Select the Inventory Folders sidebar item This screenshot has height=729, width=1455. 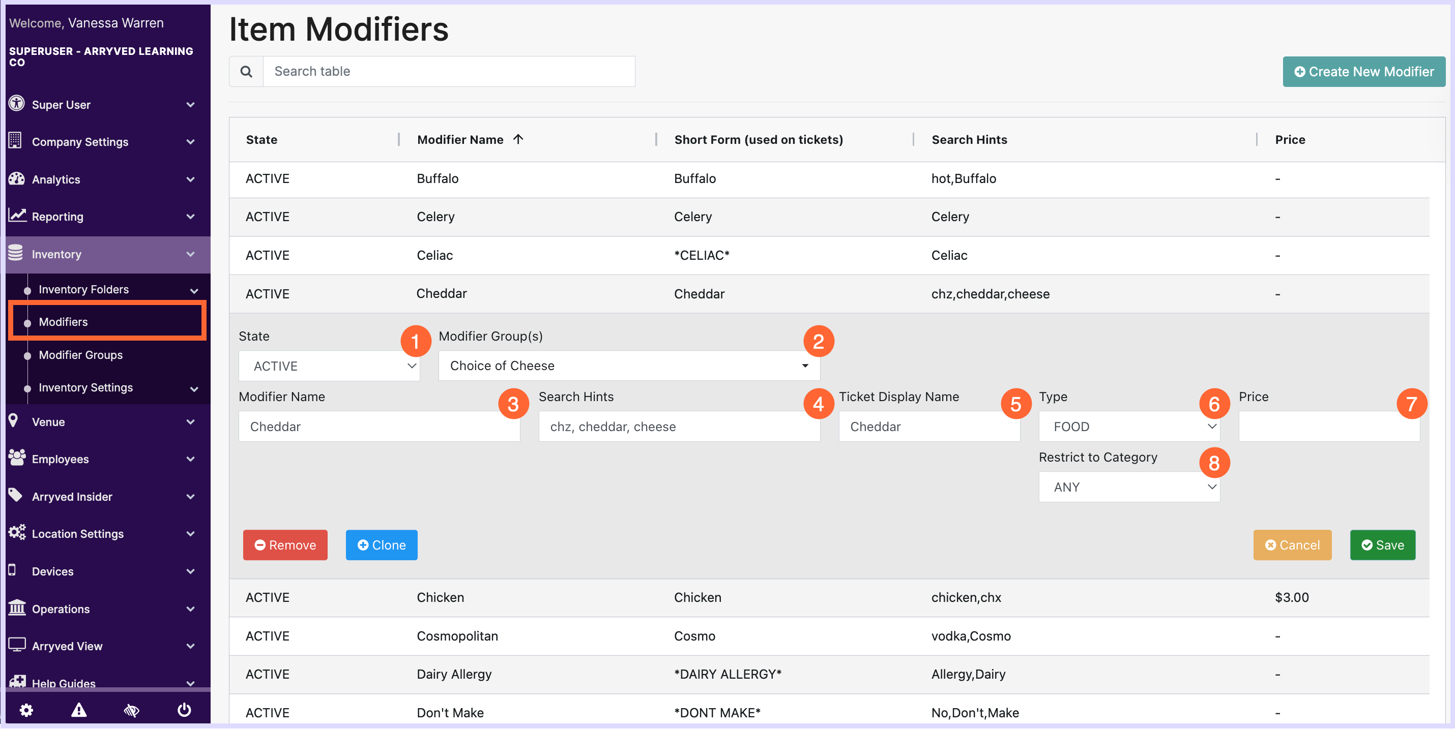(83, 289)
